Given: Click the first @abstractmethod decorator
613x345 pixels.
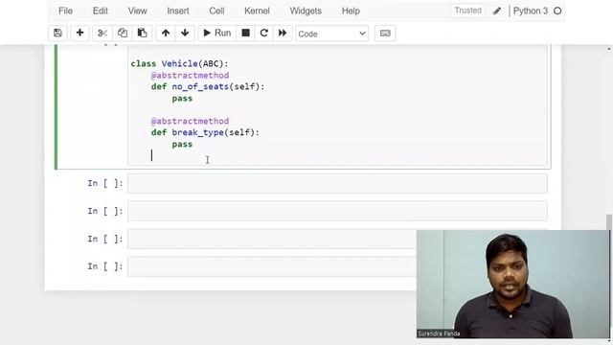Looking at the screenshot, I should [190, 75].
